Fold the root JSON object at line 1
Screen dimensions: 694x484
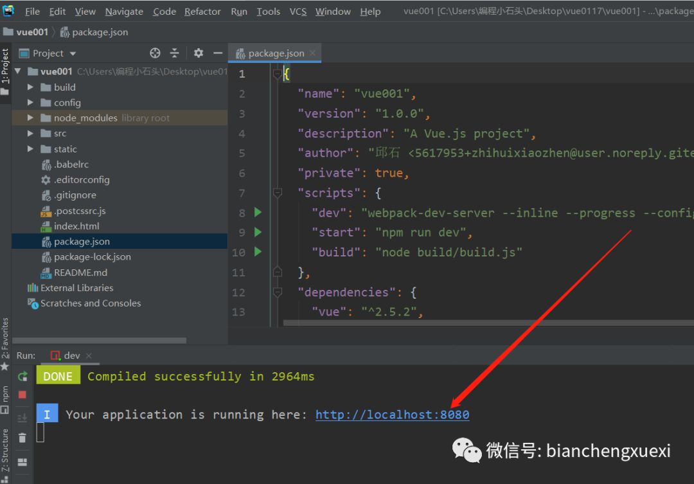pos(278,74)
